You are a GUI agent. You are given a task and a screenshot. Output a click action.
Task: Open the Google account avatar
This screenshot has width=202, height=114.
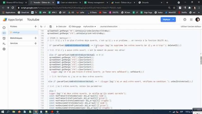(198, 20)
